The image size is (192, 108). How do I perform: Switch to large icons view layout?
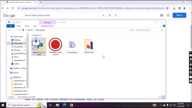pyautogui.click(x=163, y=97)
